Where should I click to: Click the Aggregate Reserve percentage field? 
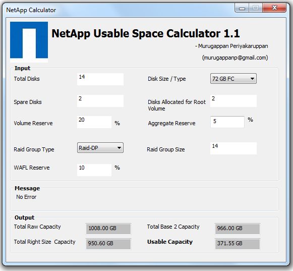(x=227, y=122)
